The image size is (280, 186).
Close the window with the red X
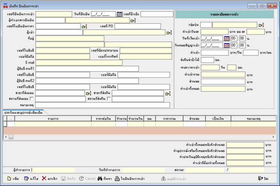coord(272,6)
